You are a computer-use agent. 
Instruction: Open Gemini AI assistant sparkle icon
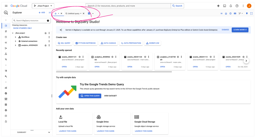[218, 6]
